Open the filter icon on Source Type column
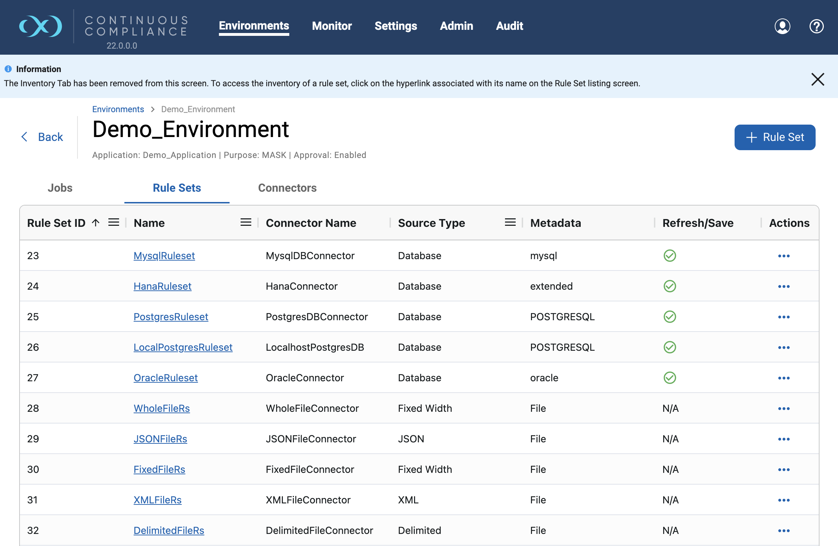The width and height of the screenshot is (838, 546). click(510, 222)
